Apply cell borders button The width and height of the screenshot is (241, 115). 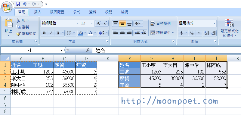point(70,33)
